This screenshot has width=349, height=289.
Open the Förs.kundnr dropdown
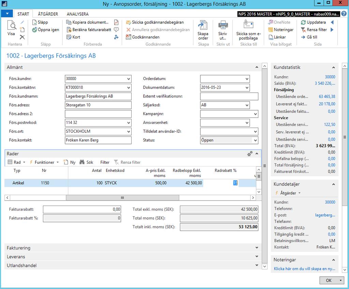[128, 79]
